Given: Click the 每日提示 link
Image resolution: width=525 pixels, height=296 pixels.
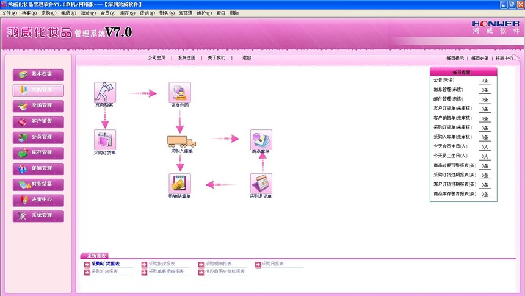Looking at the screenshot, I should coord(455,58).
